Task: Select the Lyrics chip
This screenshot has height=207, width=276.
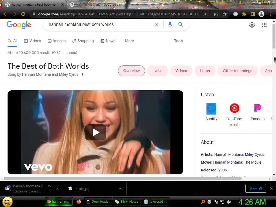Action: click(157, 71)
